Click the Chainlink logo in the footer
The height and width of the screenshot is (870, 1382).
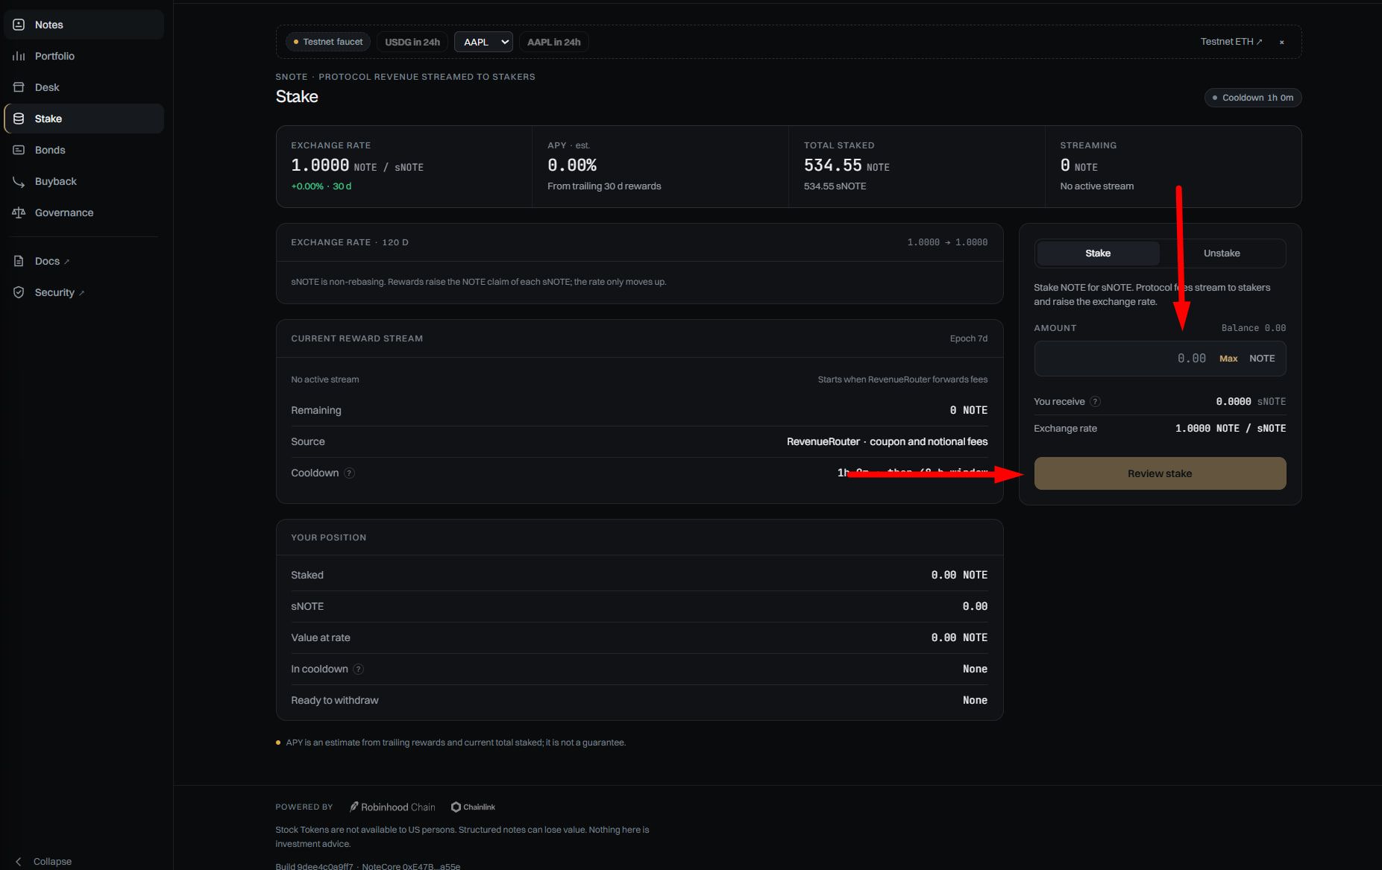(x=473, y=807)
